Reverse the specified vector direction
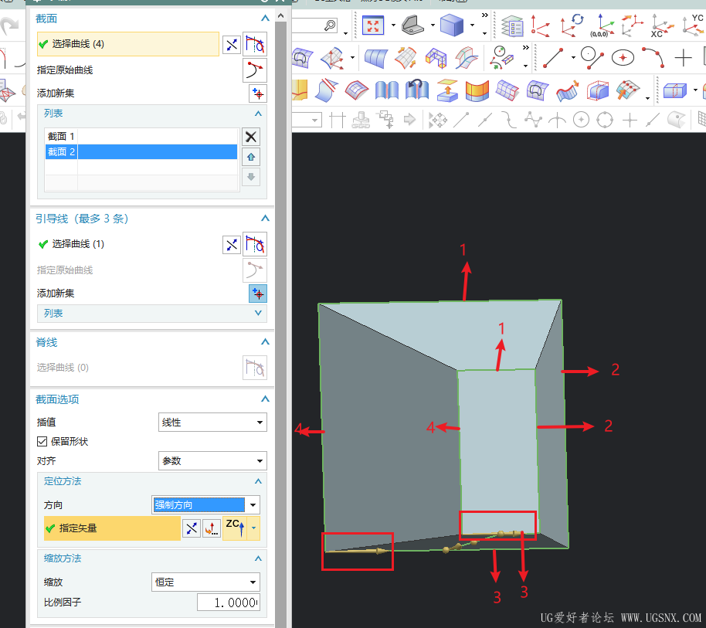 coord(192,528)
